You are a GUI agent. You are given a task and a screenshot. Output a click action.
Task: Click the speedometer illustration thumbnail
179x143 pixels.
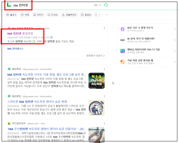click(x=96, y=108)
